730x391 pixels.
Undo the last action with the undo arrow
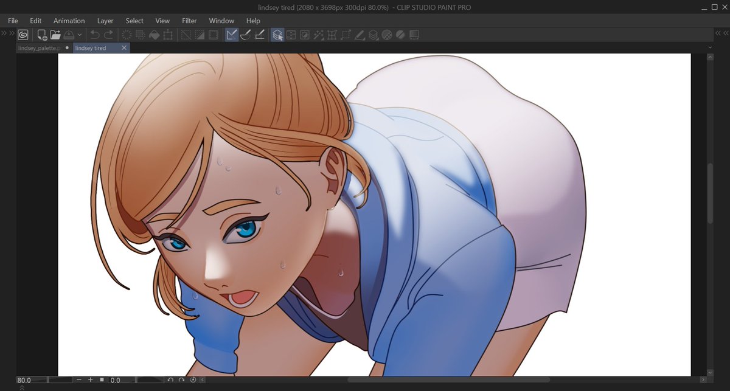tap(95, 35)
